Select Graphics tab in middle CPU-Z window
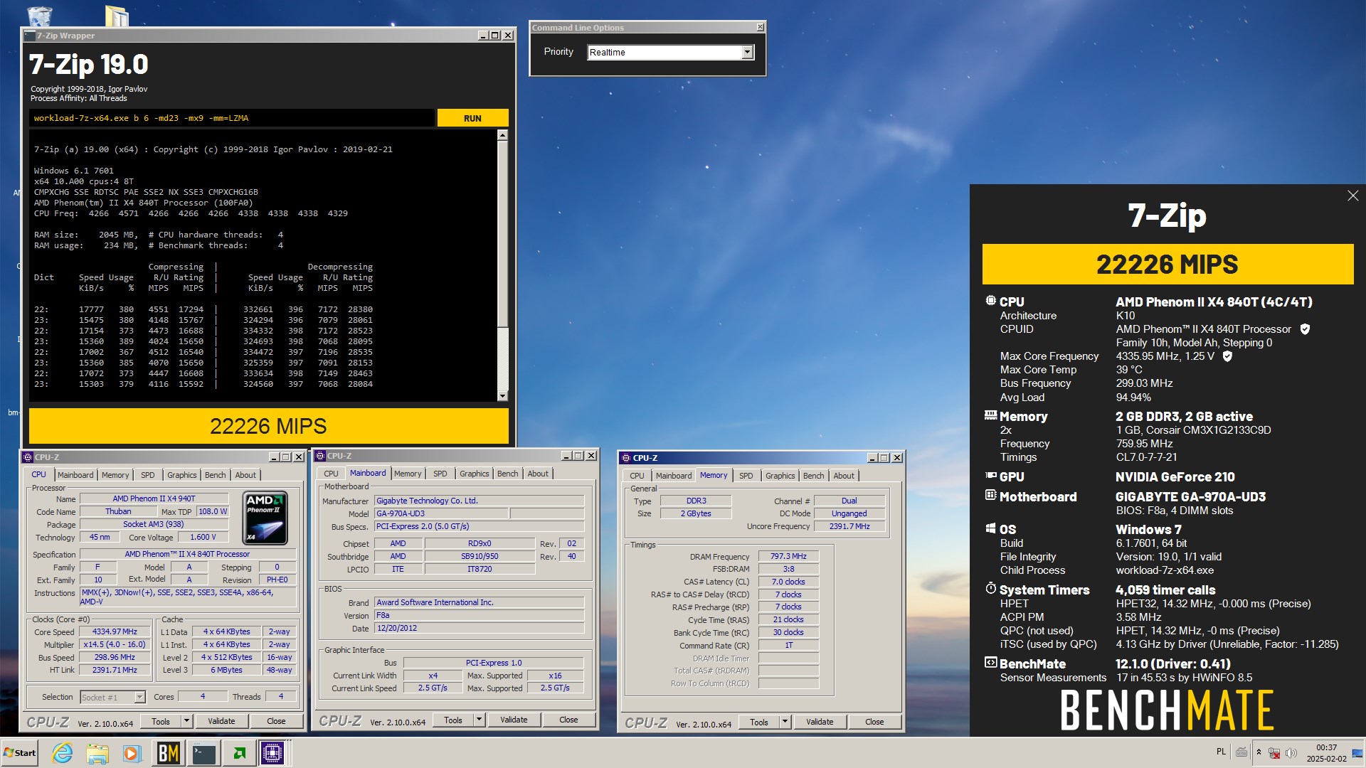Viewport: 1366px width, 768px height. point(474,474)
